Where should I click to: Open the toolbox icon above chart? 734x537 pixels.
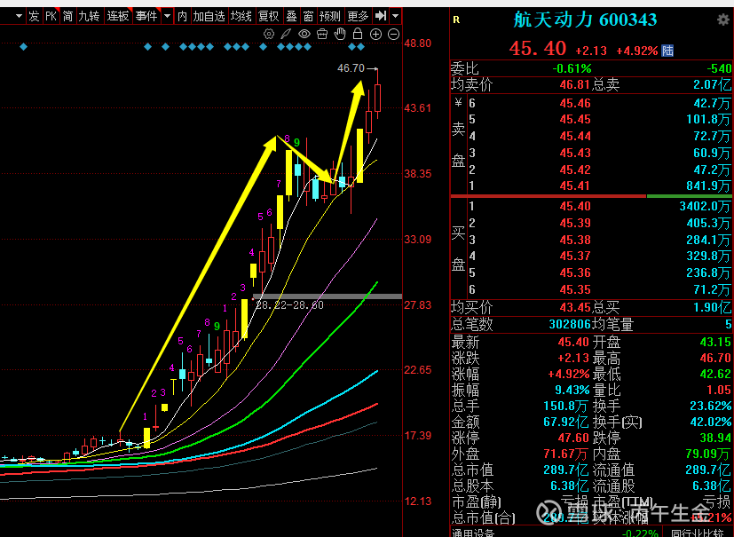pos(322,34)
